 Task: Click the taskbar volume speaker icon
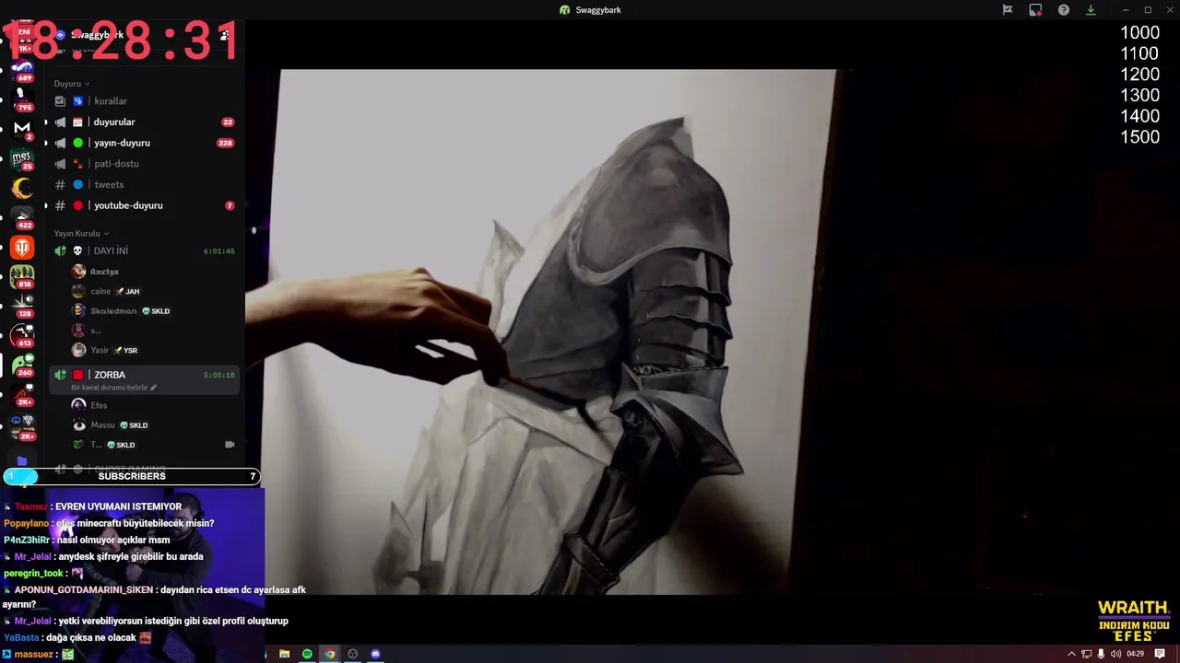coord(1115,654)
